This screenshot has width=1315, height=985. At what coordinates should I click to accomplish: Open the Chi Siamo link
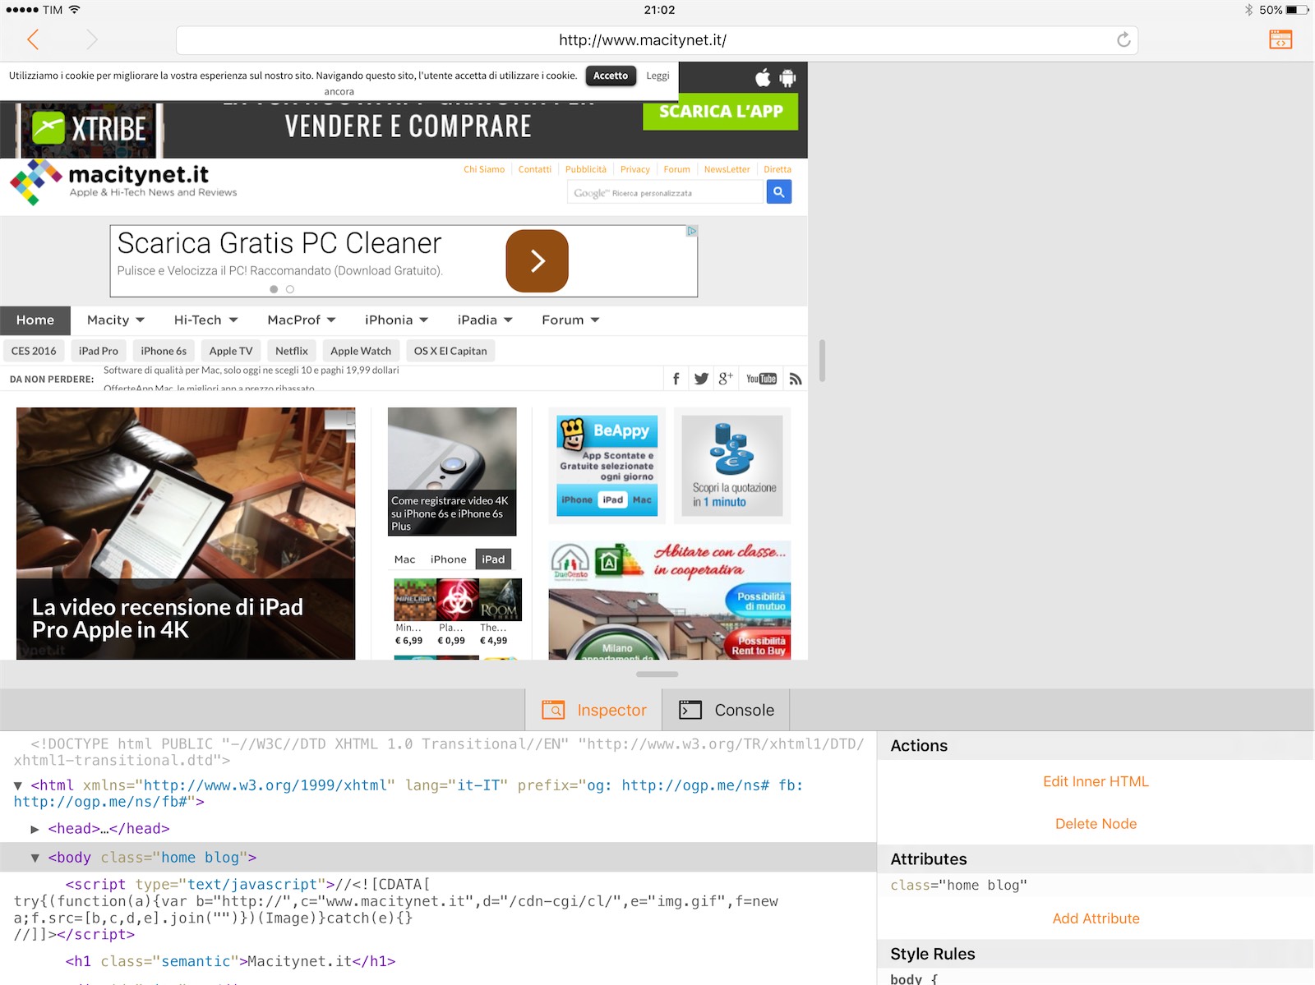click(x=484, y=169)
